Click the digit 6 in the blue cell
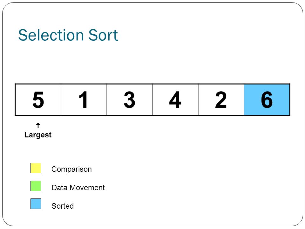 pos(267,100)
